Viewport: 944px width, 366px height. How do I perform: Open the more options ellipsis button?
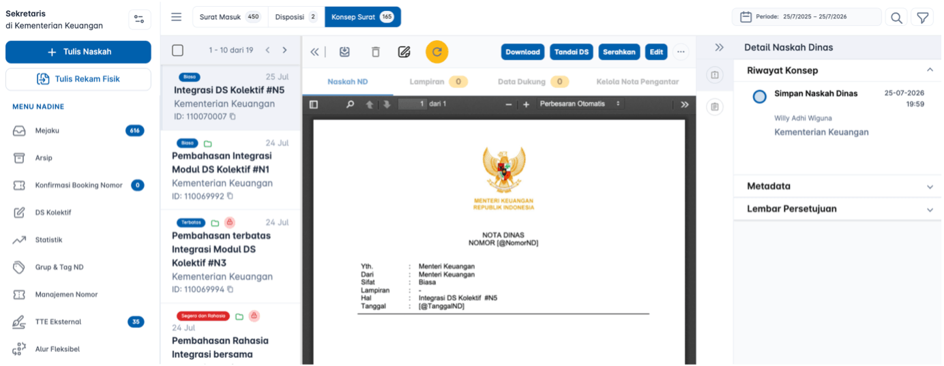point(681,52)
